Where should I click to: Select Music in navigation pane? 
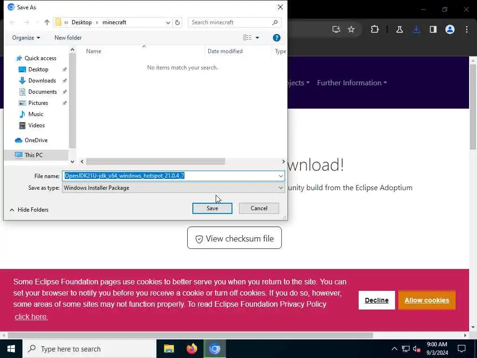[35, 114]
